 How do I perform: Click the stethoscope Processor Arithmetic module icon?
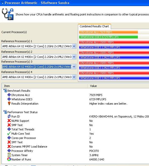[x=8, y=14]
